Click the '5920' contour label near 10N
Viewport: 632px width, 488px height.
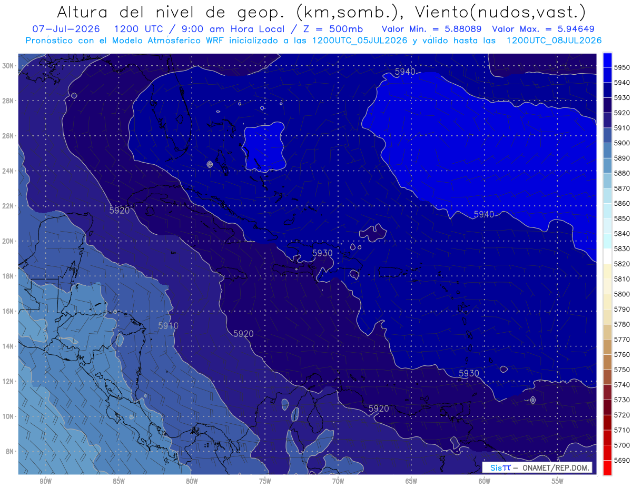coord(379,409)
